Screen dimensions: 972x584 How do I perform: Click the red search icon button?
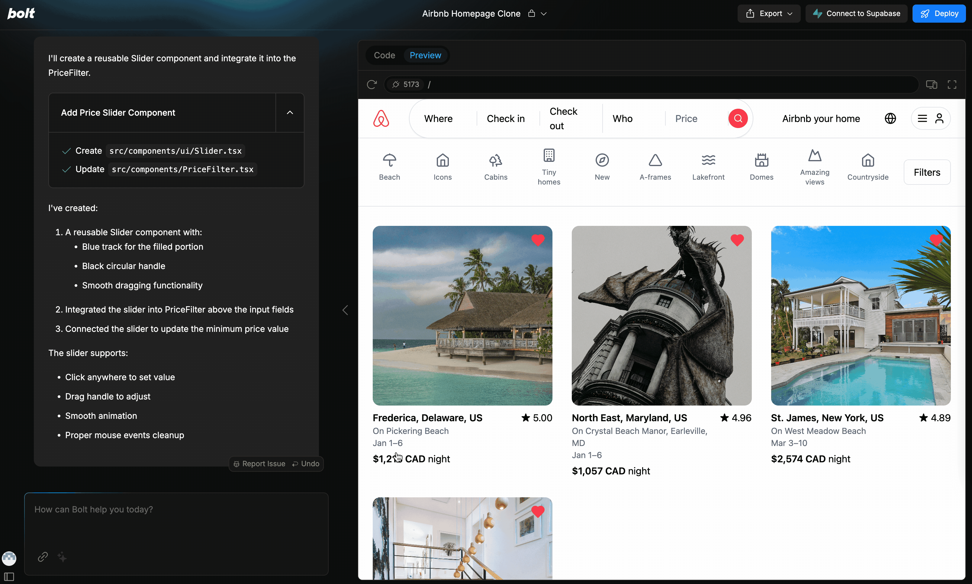click(x=738, y=118)
